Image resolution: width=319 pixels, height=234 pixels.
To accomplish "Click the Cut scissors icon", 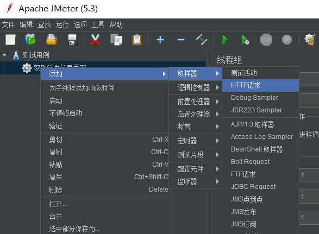I will pos(96,40).
